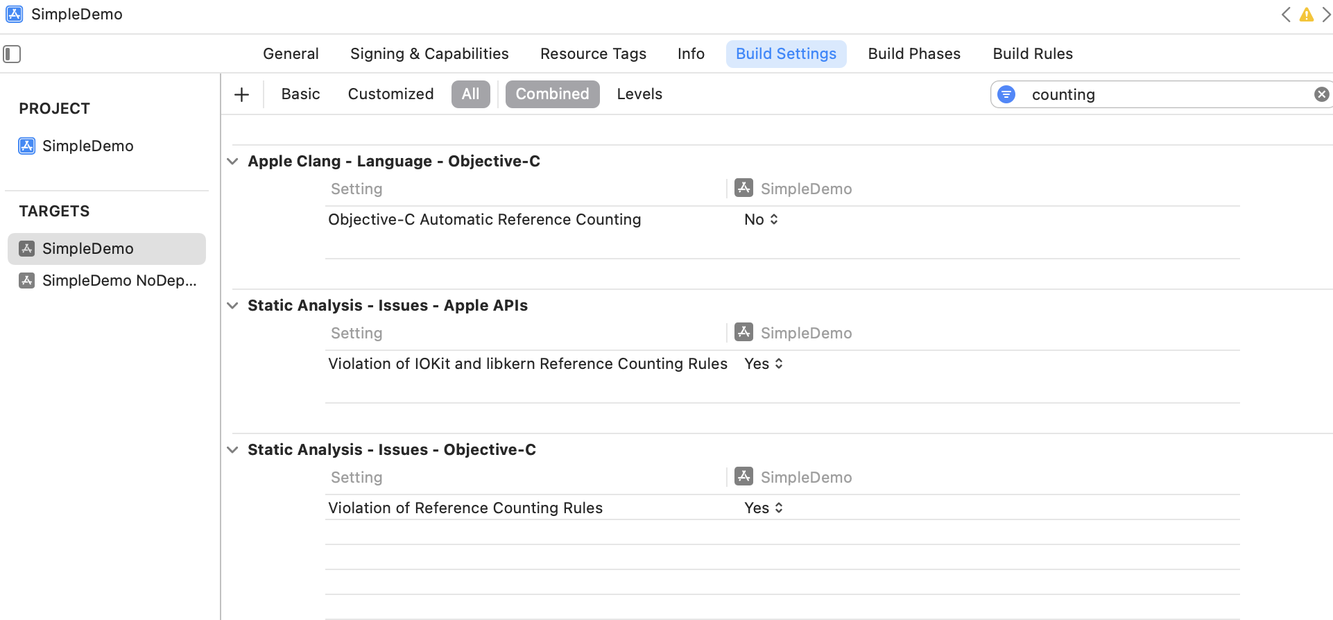
Task: Click the SimpleDemo project icon under PROJECT
Action: (27, 146)
